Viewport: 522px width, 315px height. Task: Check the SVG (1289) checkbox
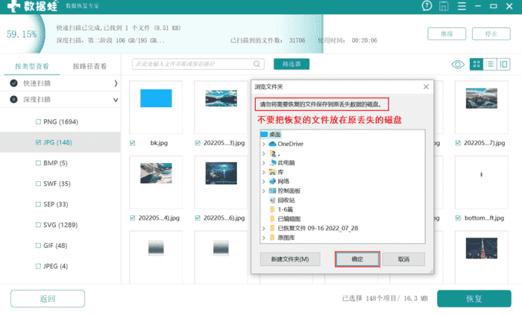pos(38,225)
